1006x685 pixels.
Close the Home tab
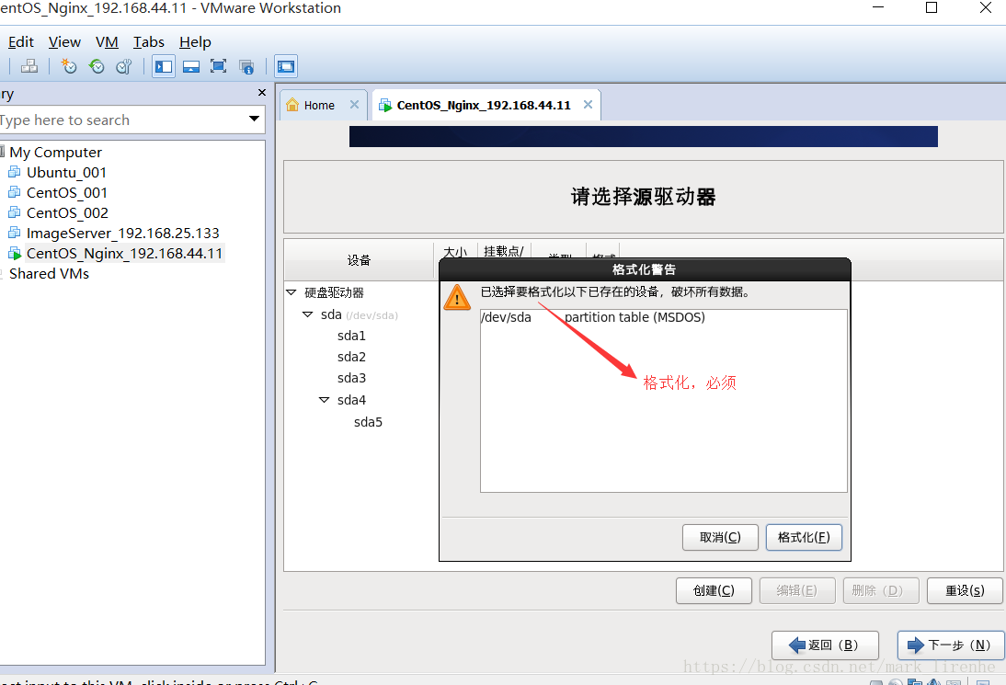pyautogui.click(x=354, y=105)
